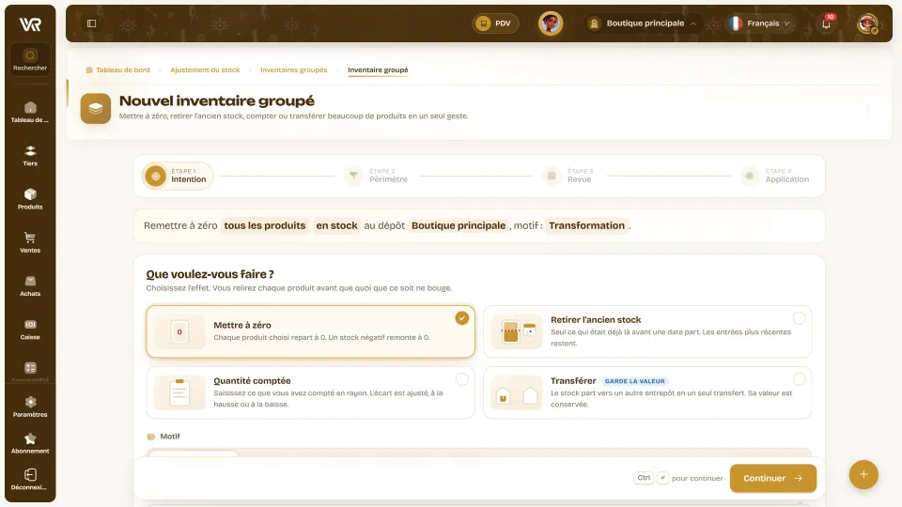Click the 'Que voulez-vous faire ?' heading
The image size is (902, 507).
pyautogui.click(x=210, y=274)
